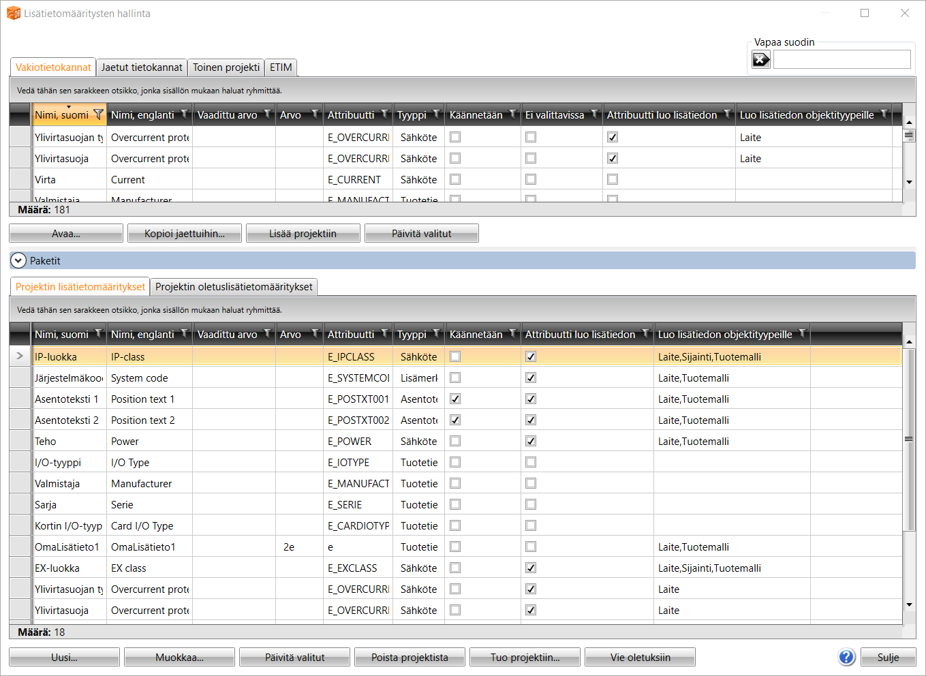Click the Lisää projektiin button

(x=303, y=234)
